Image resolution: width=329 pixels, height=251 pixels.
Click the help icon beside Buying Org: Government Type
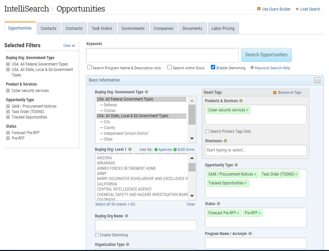(x=146, y=92)
